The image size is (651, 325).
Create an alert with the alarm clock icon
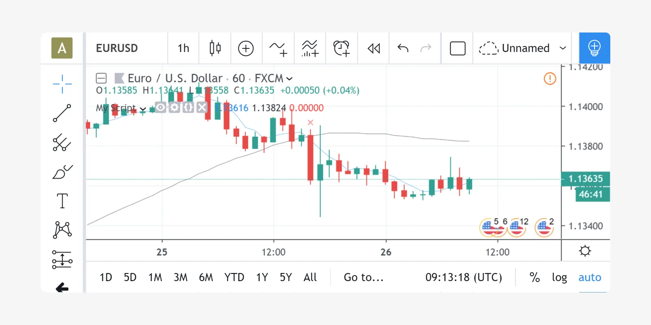point(341,48)
